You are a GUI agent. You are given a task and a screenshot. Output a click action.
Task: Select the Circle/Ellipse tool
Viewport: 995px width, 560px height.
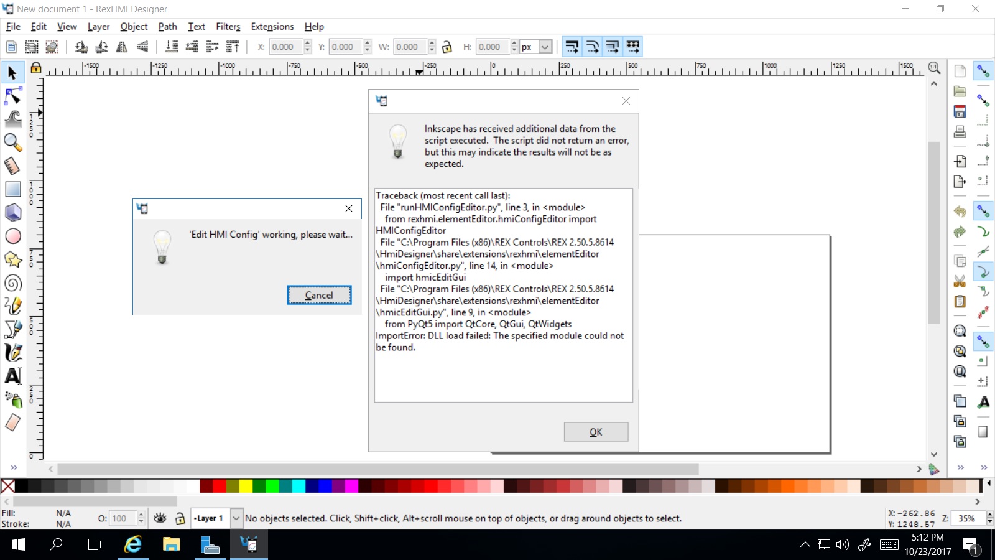click(12, 236)
